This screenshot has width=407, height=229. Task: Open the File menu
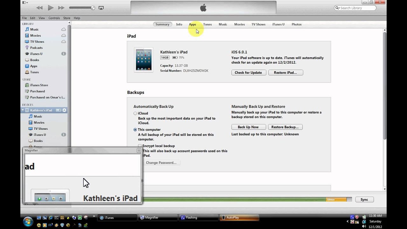click(24, 18)
